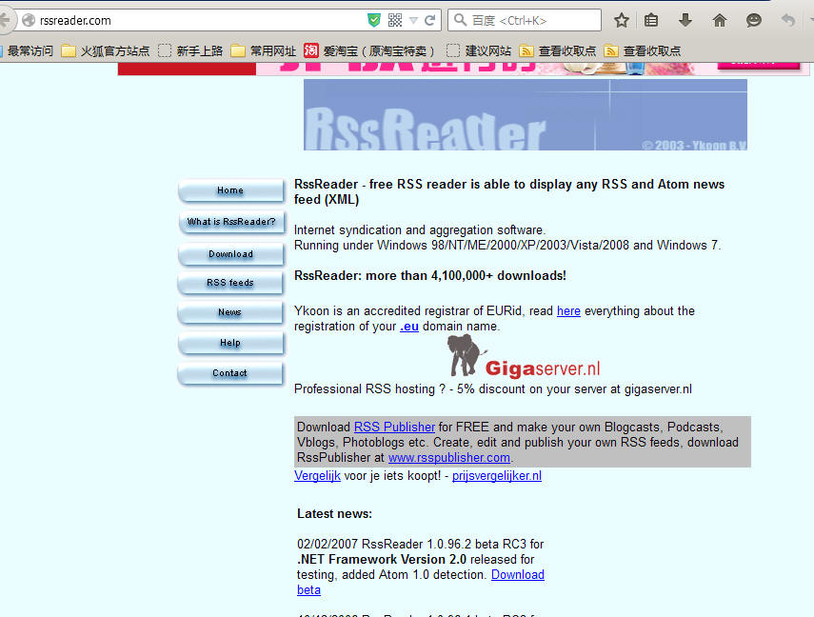Open the RSS feeds navigation button
Screen dimensions: 814x617
click(230, 283)
